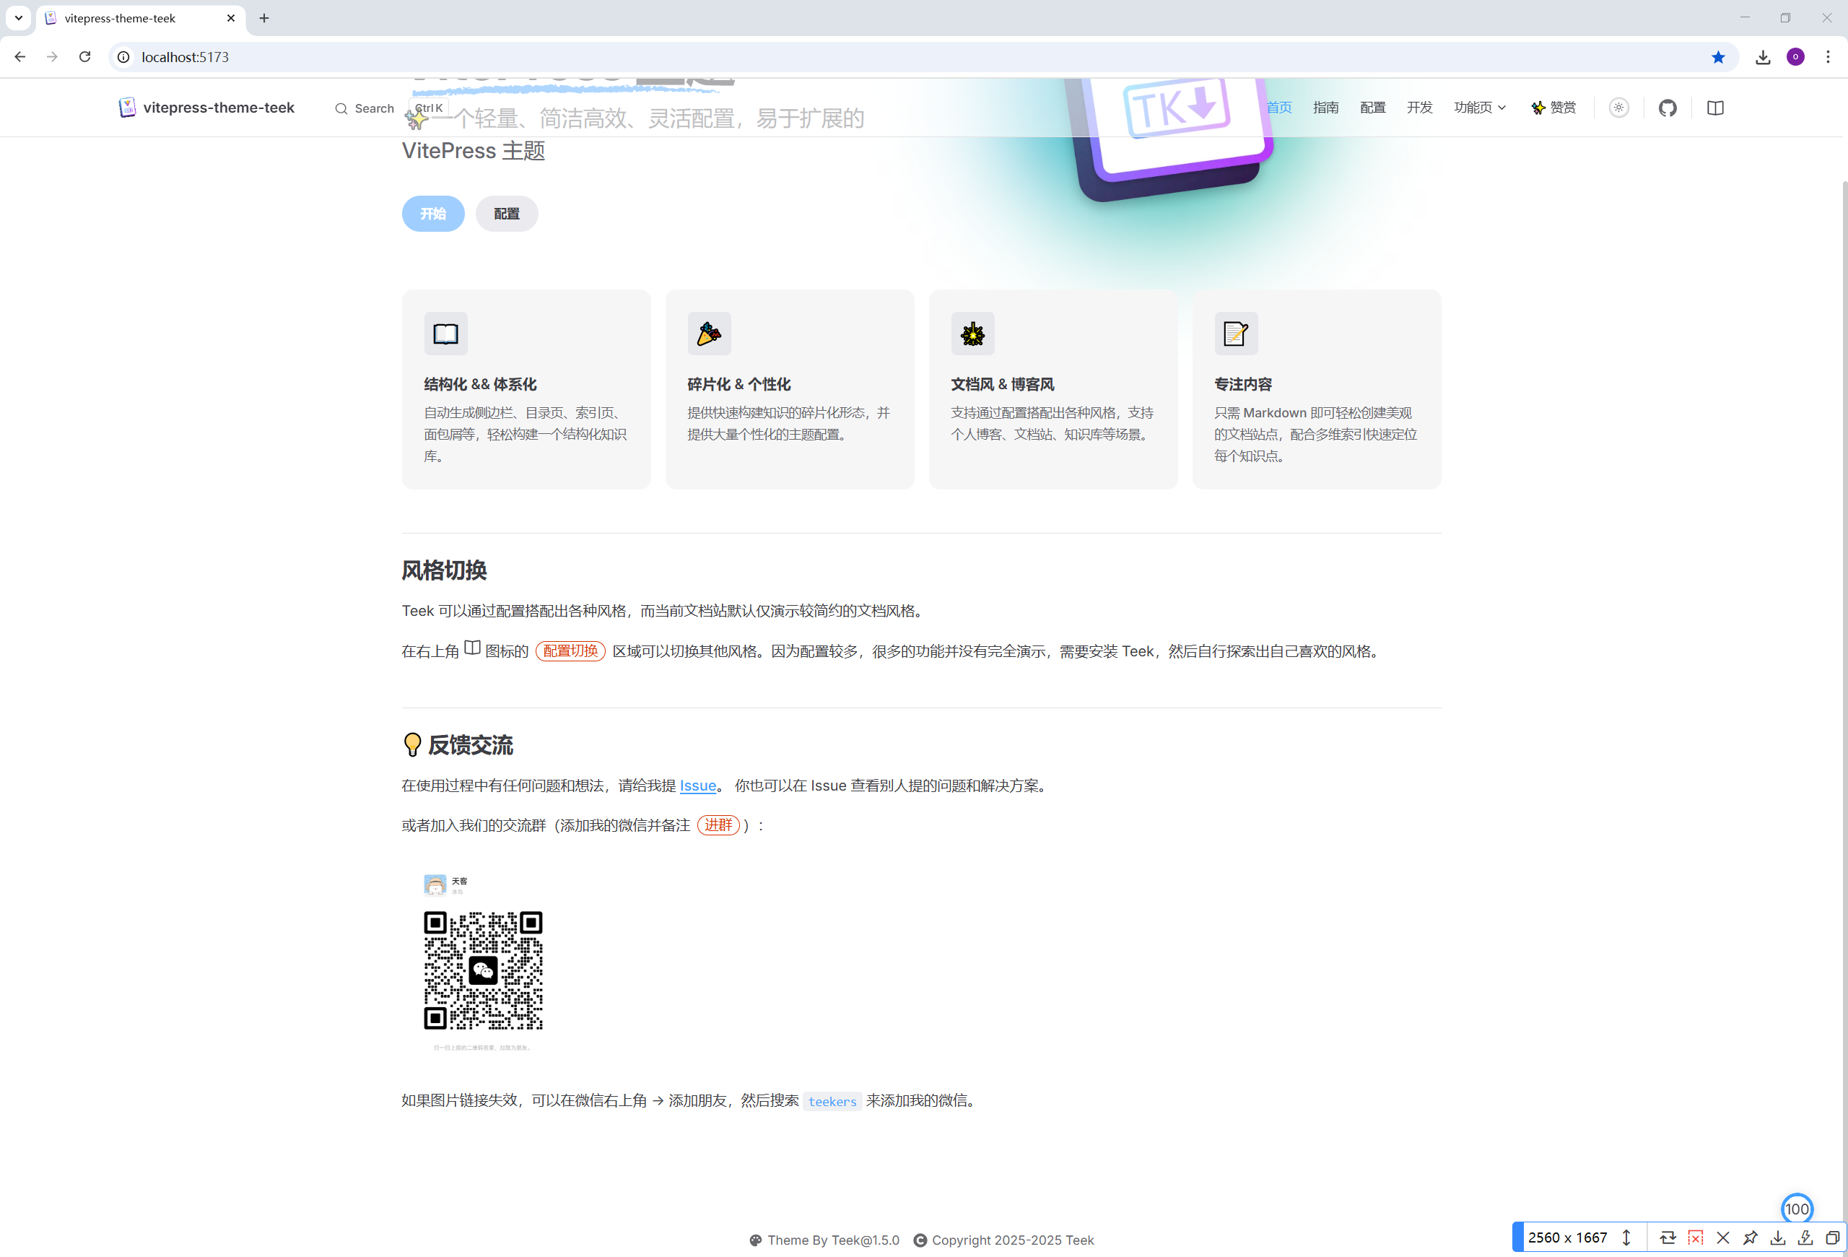Toggle the light/dark appearance switch
Viewport: 1848px width, 1257px height.
click(1618, 108)
